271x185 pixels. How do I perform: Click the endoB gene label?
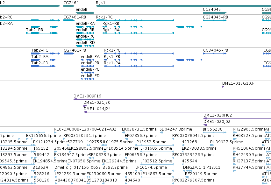[82, 10]
